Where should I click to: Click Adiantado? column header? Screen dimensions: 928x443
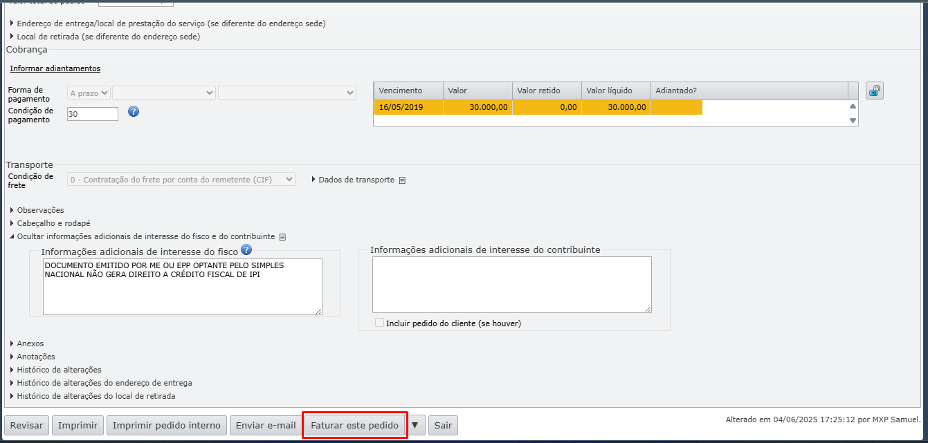[749, 91]
